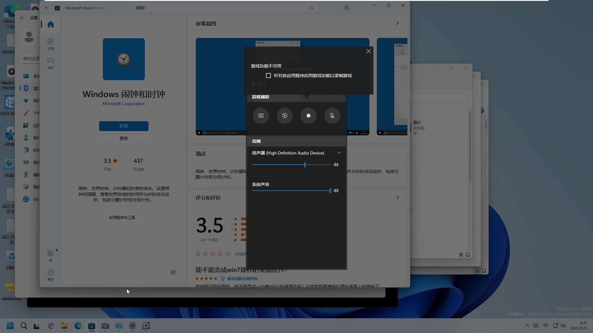Close the game features unavailable popup
Screen dimensions: 593x333
(x=368, y=51)
